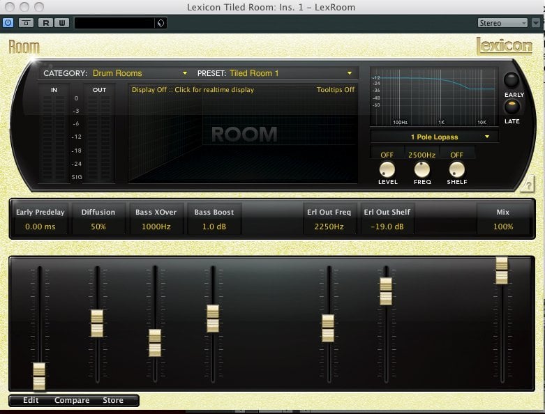Open the question mark help icon
The width and height of the screenshot is (545, 414).
(x=528, y=185)
